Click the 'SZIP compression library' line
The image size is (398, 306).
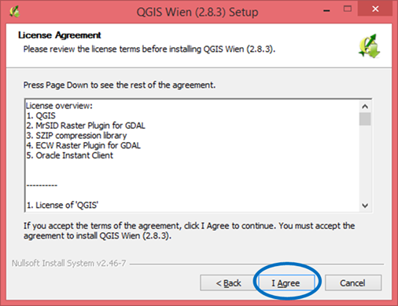click(x=76, y=136)
